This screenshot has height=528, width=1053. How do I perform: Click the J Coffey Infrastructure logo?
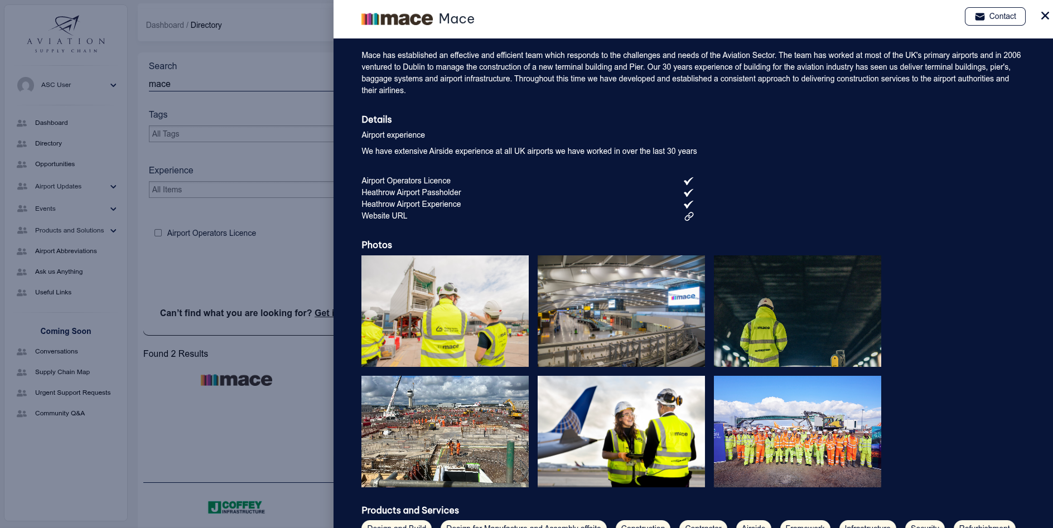tap(236, 507)
